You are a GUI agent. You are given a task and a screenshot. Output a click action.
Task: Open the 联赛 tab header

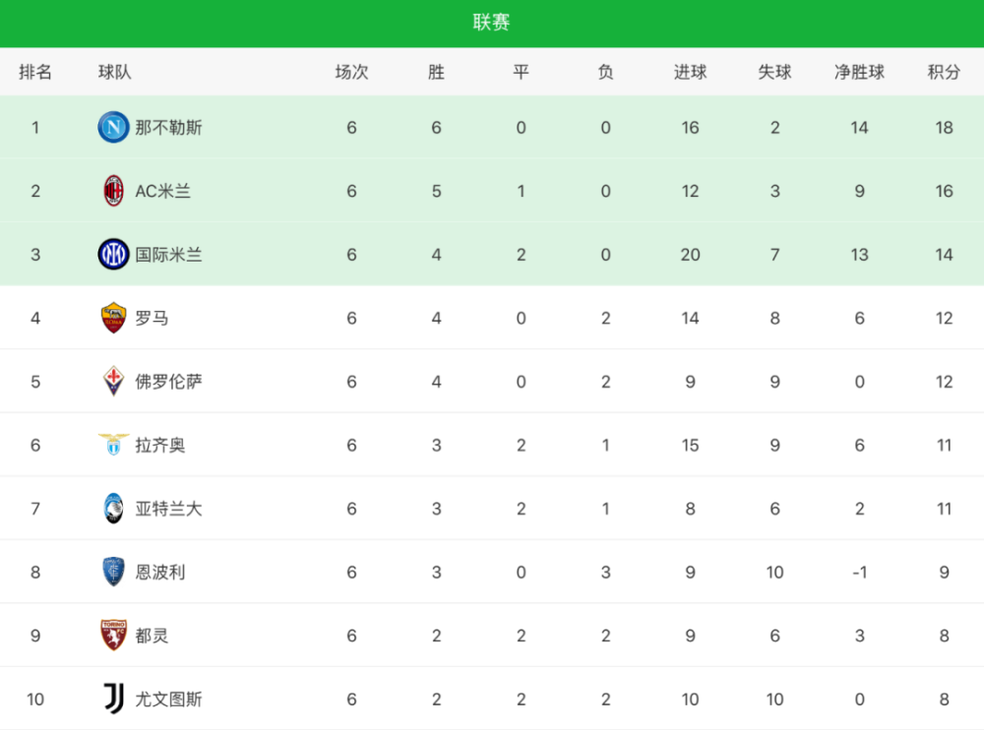click(491, 23)
